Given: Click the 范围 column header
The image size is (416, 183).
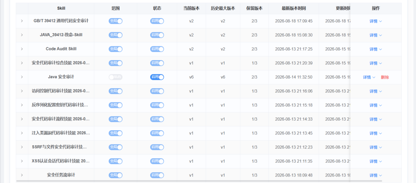Looking at the screenshot, I should (x=116, y=8).
